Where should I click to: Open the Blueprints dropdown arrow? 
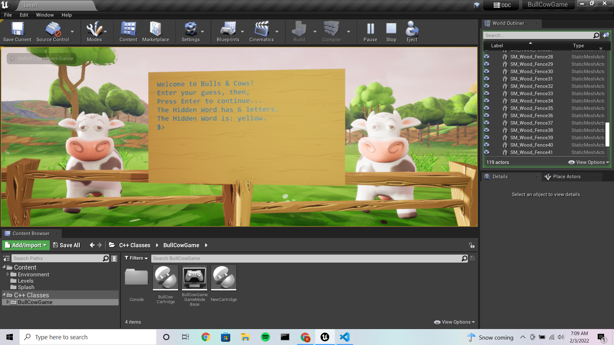tap(242, 32)
